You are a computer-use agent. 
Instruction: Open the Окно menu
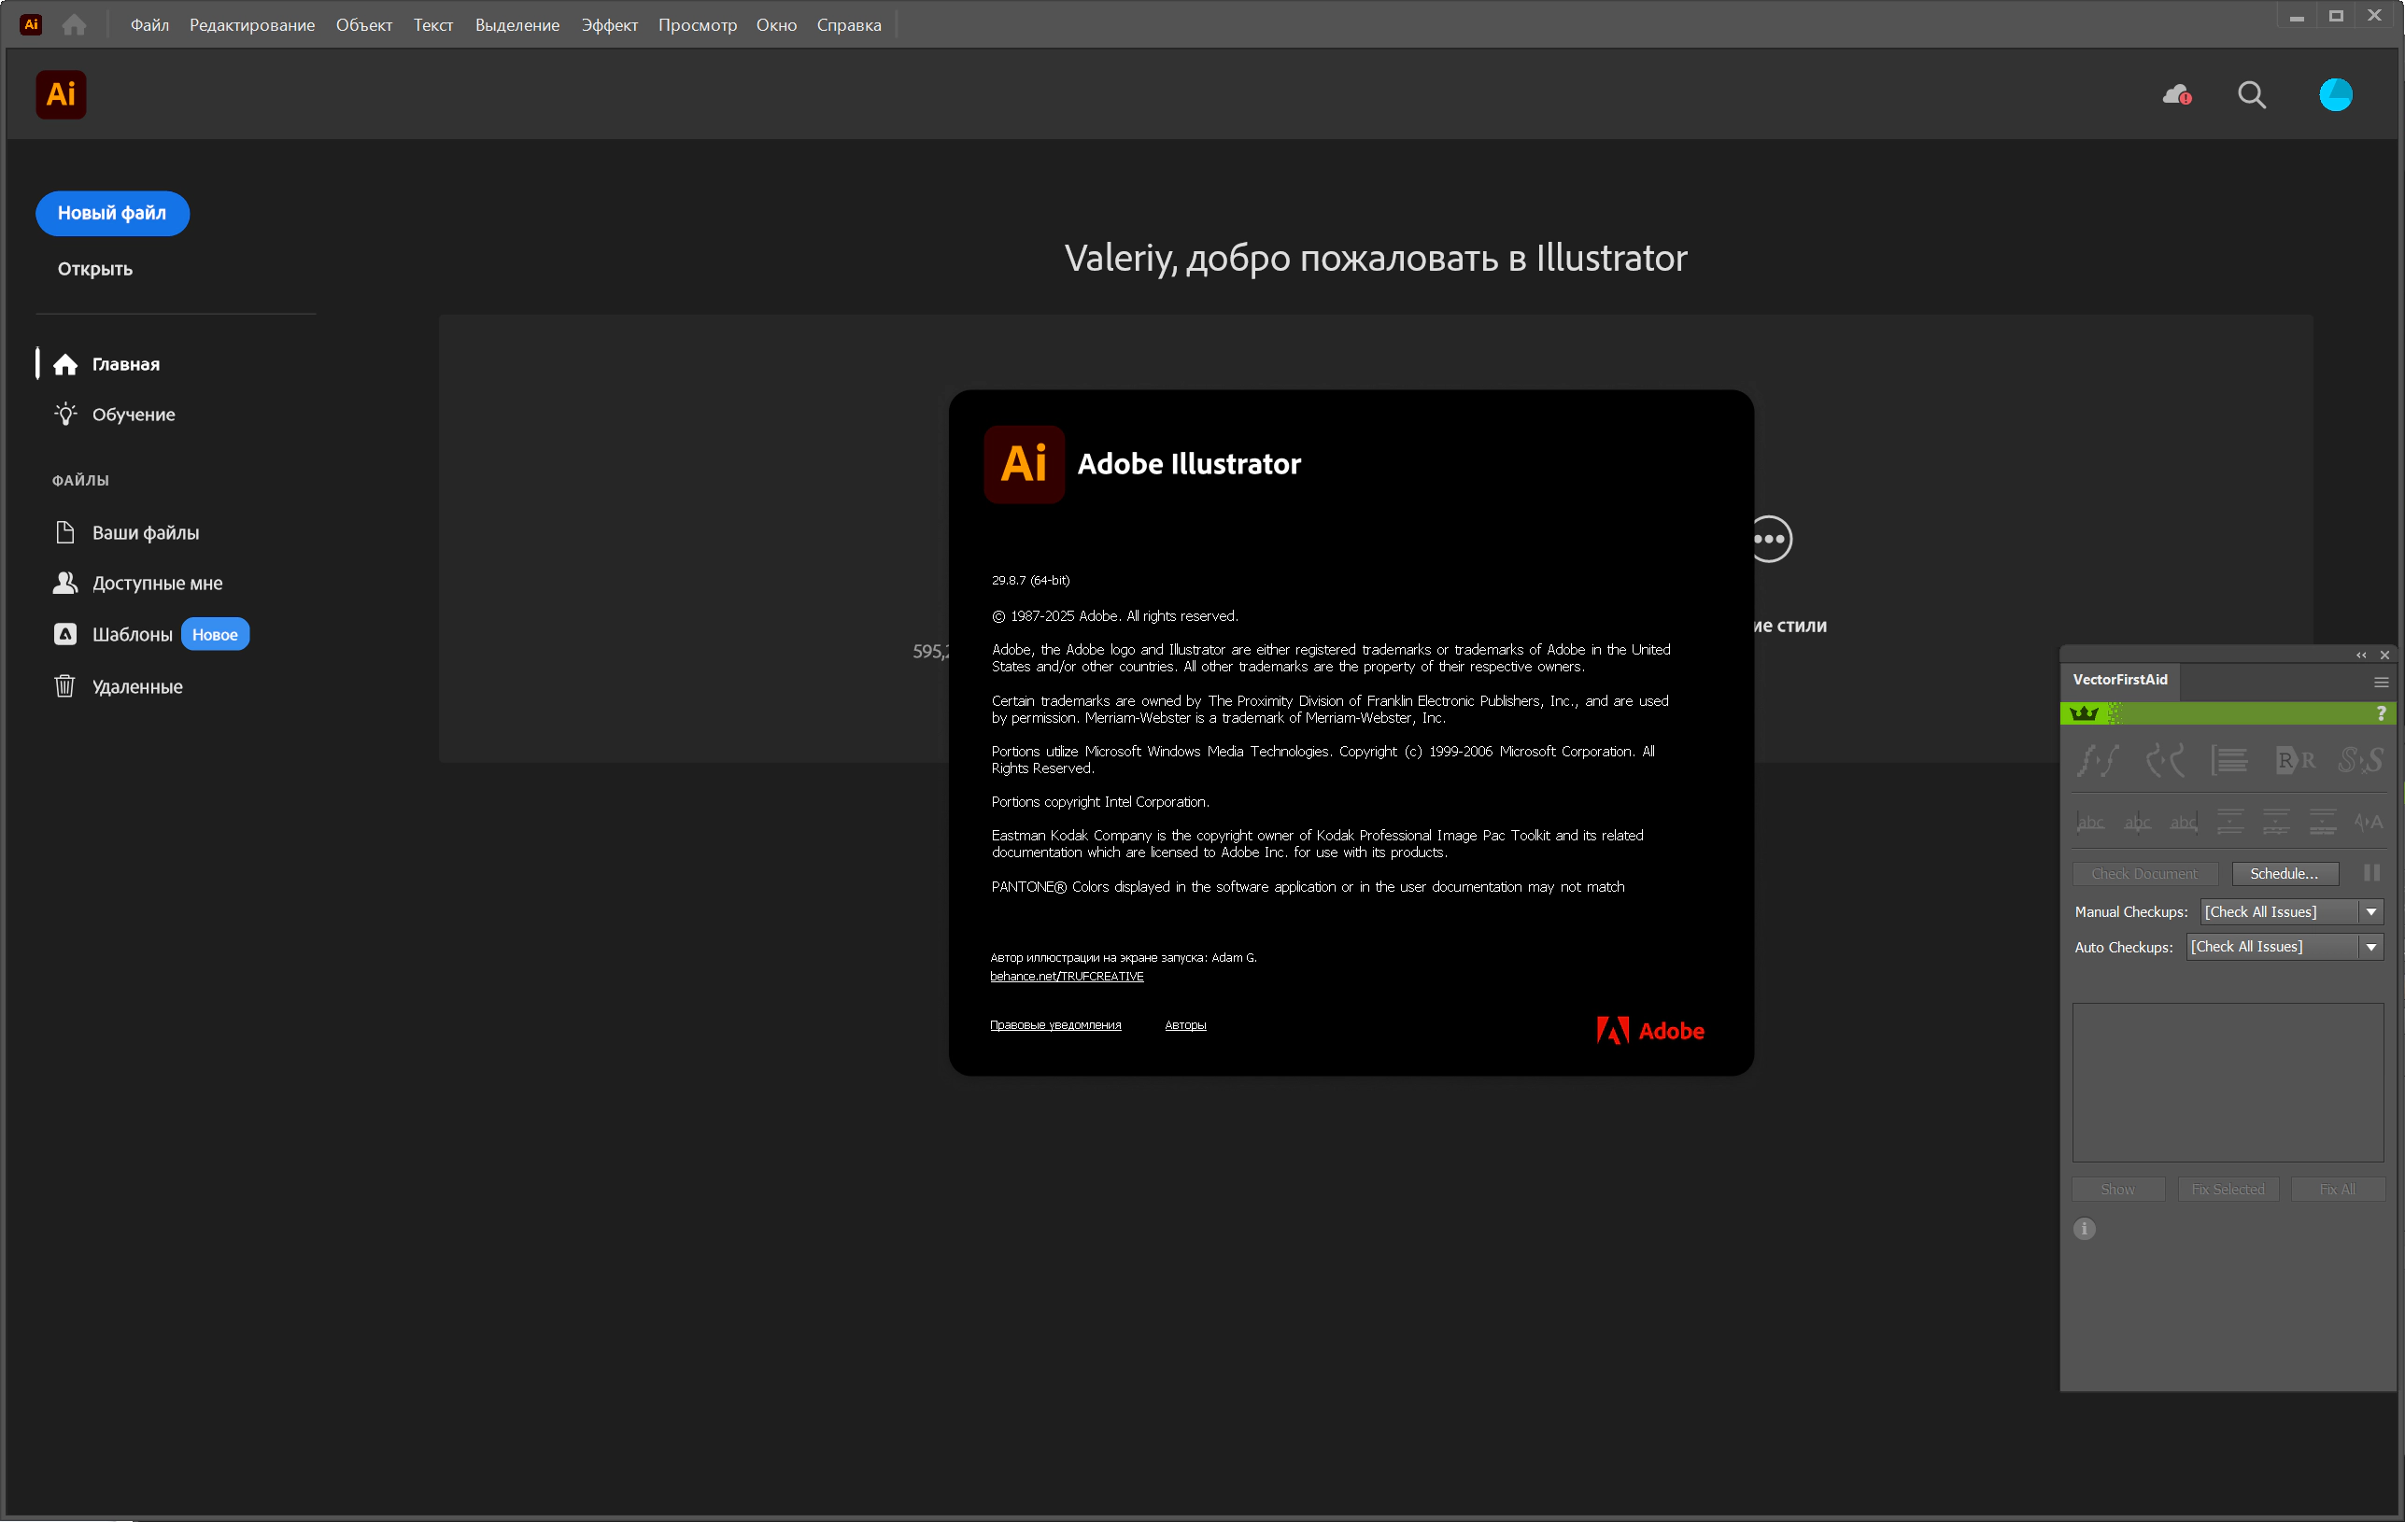[776, 25]
